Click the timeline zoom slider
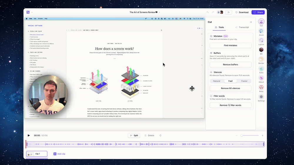Screen dimensions: 294x165 (x=250, y=135)
